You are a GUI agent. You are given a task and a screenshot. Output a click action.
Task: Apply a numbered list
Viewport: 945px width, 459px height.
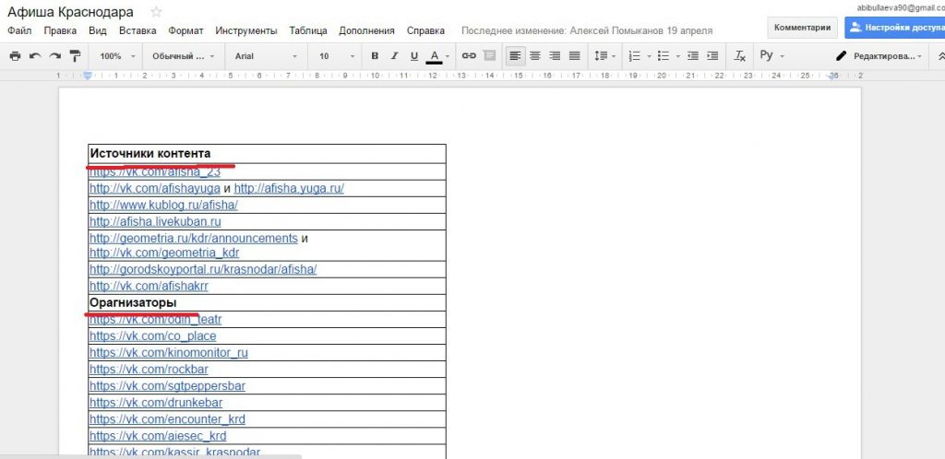pyautogui.click(x=634, y=56)
